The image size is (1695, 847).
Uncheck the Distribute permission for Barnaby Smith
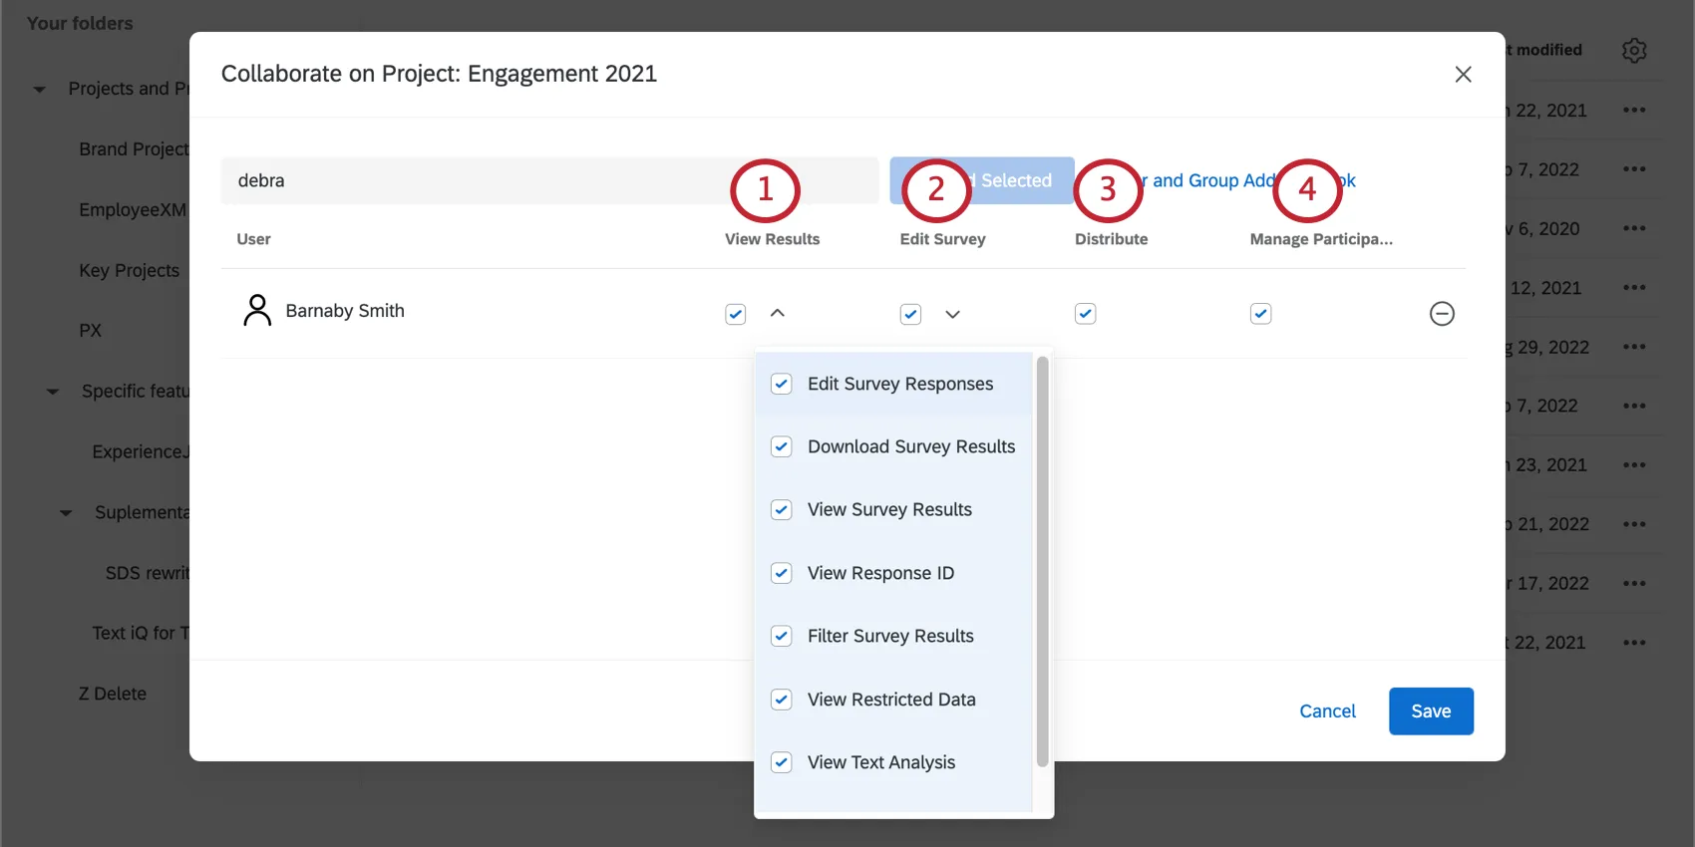point(1086,314)
